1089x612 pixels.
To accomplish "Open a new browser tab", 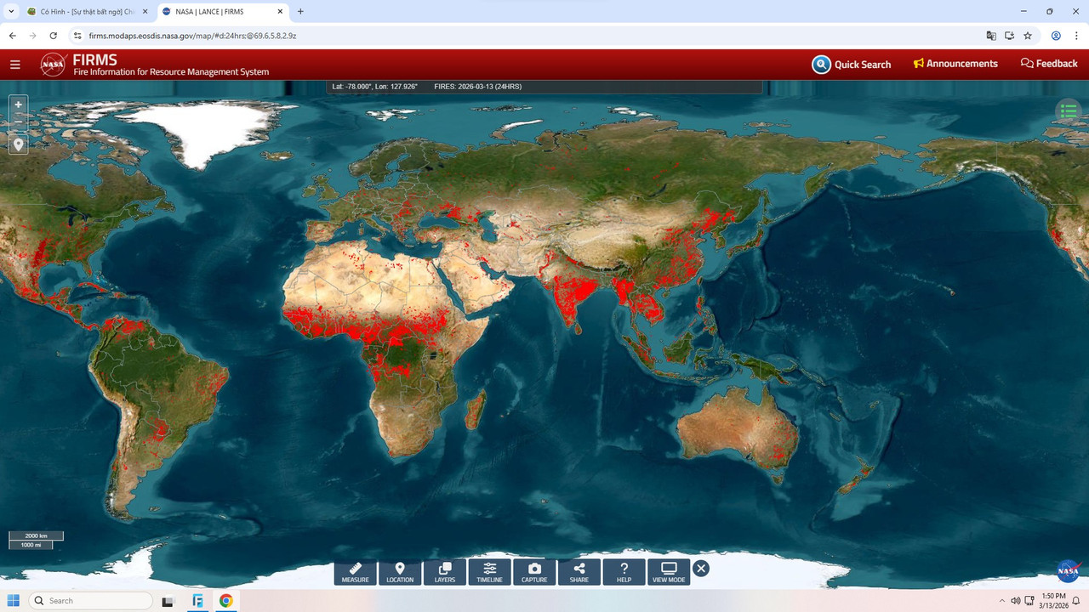I will pyautogui.click(x=300, y=12).
